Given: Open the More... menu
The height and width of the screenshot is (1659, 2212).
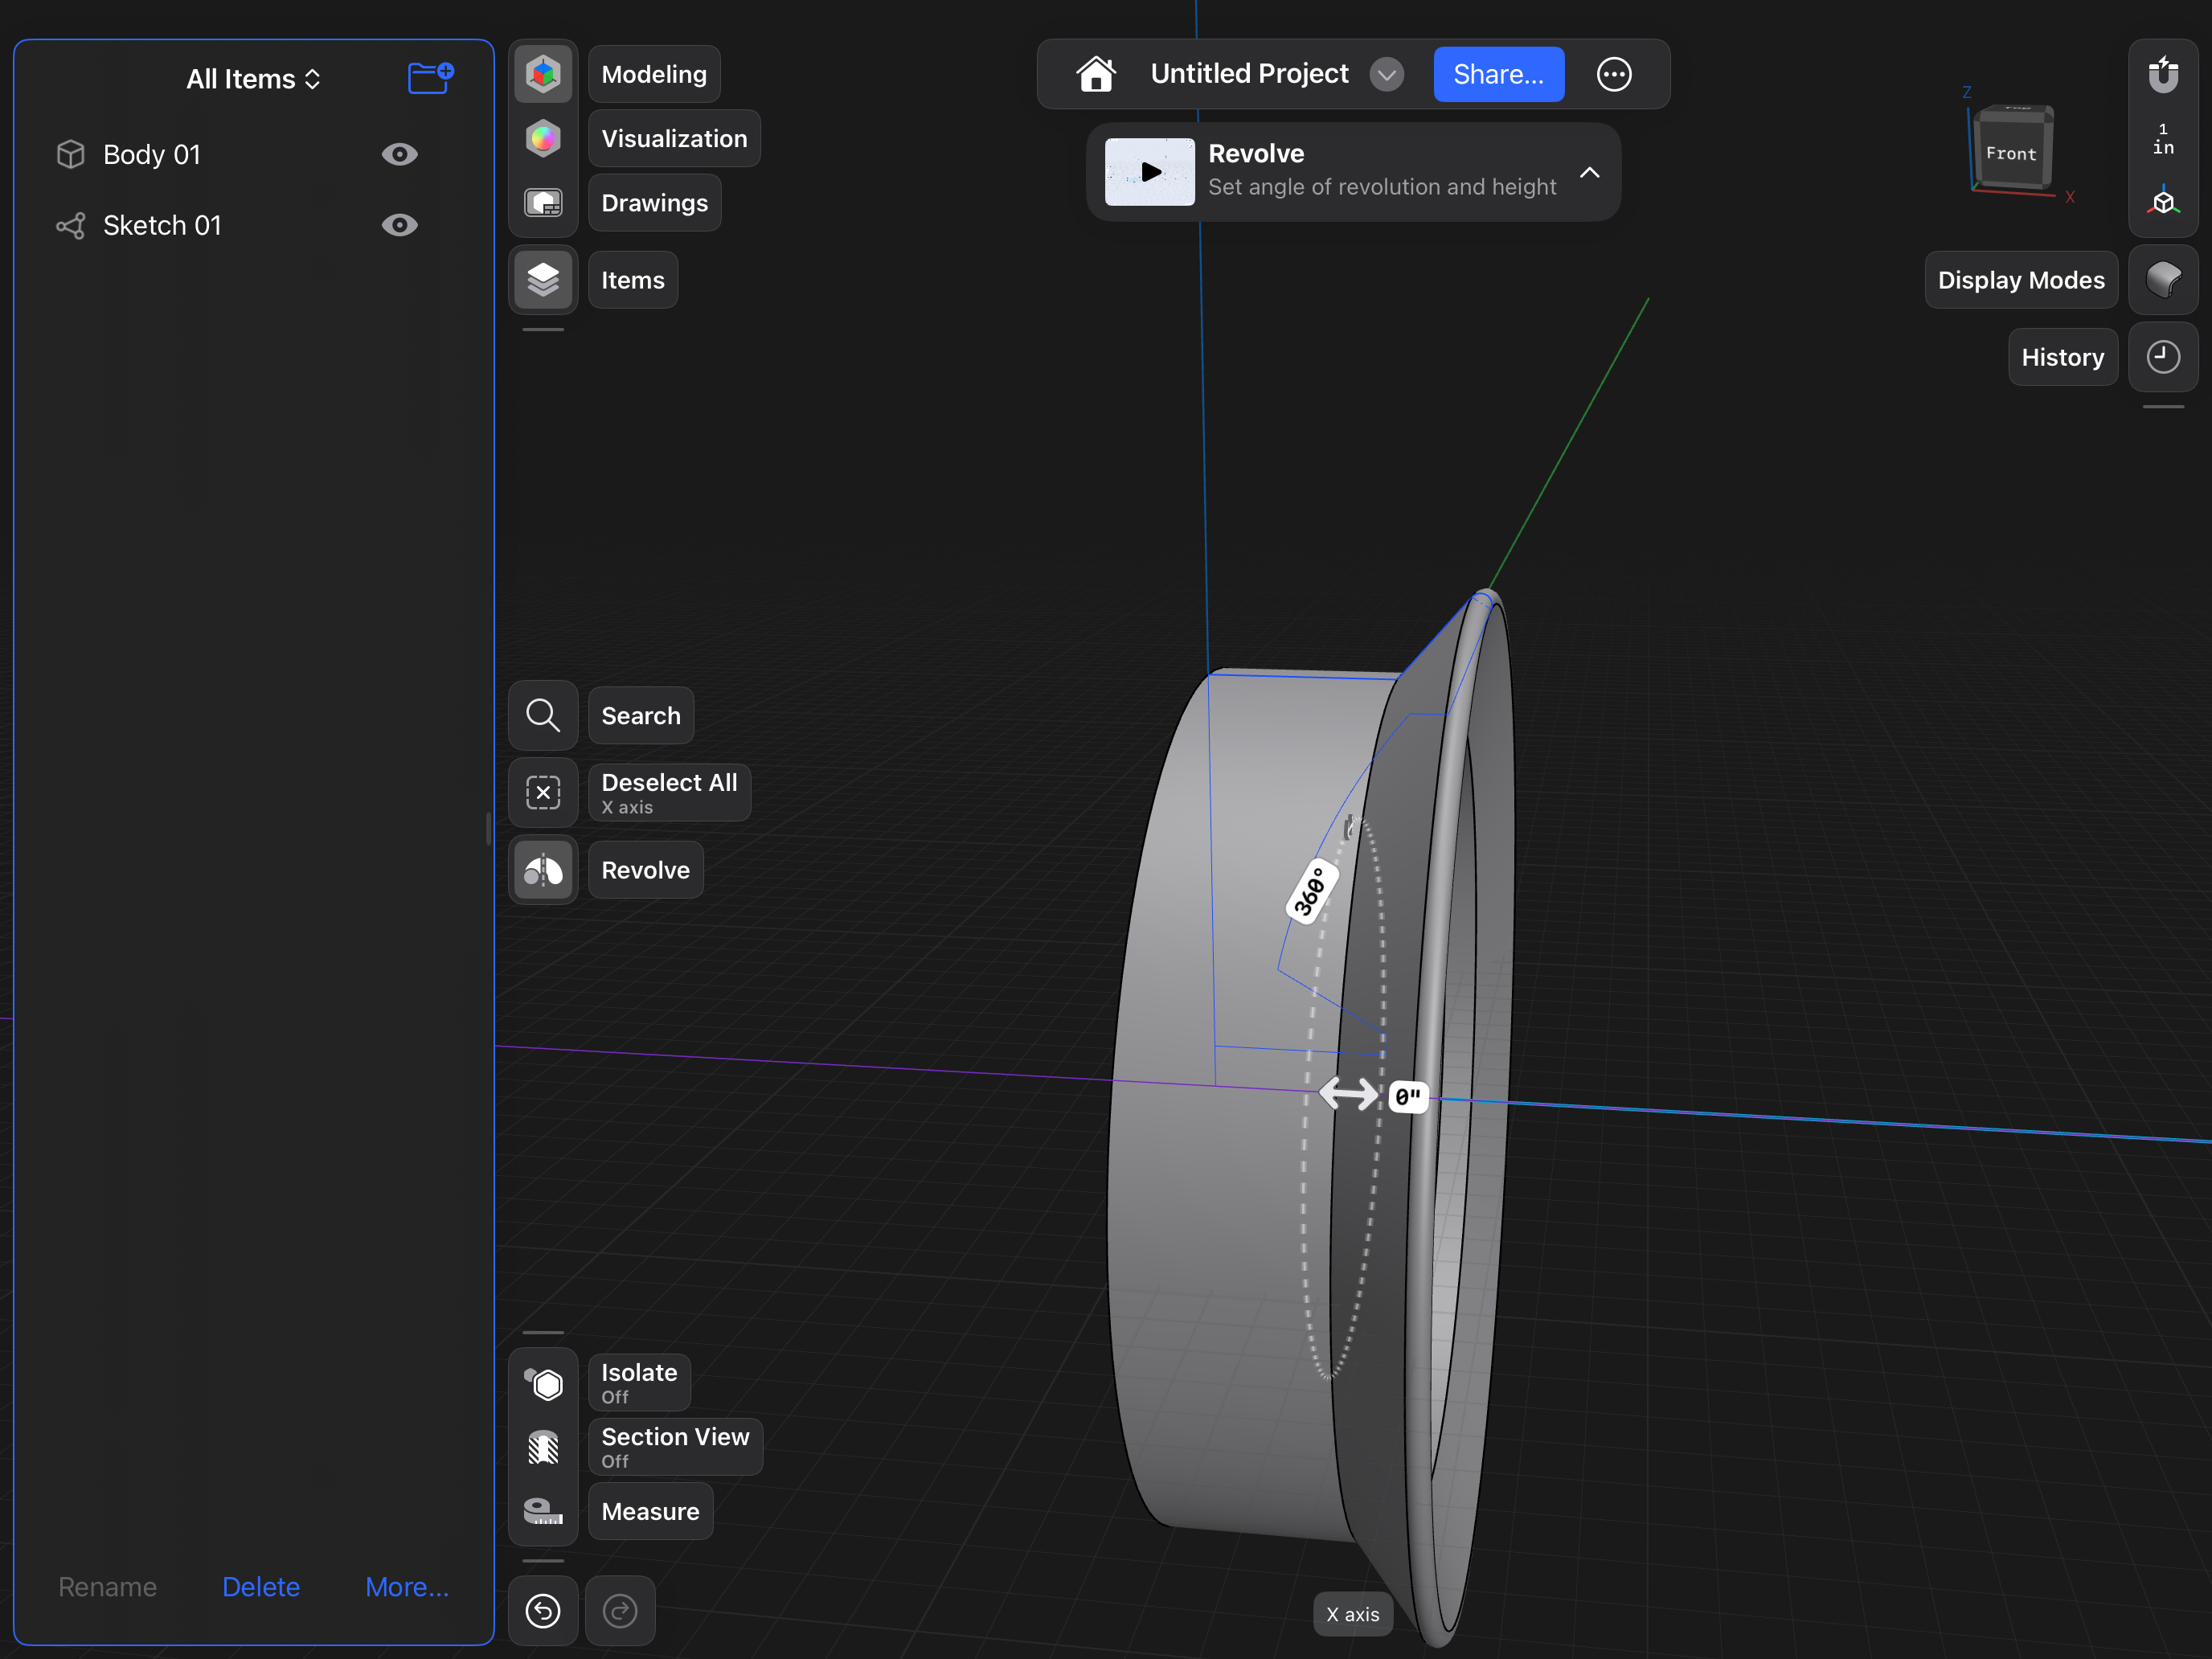Looking at the screenshot, I should tap(407, 1587).
